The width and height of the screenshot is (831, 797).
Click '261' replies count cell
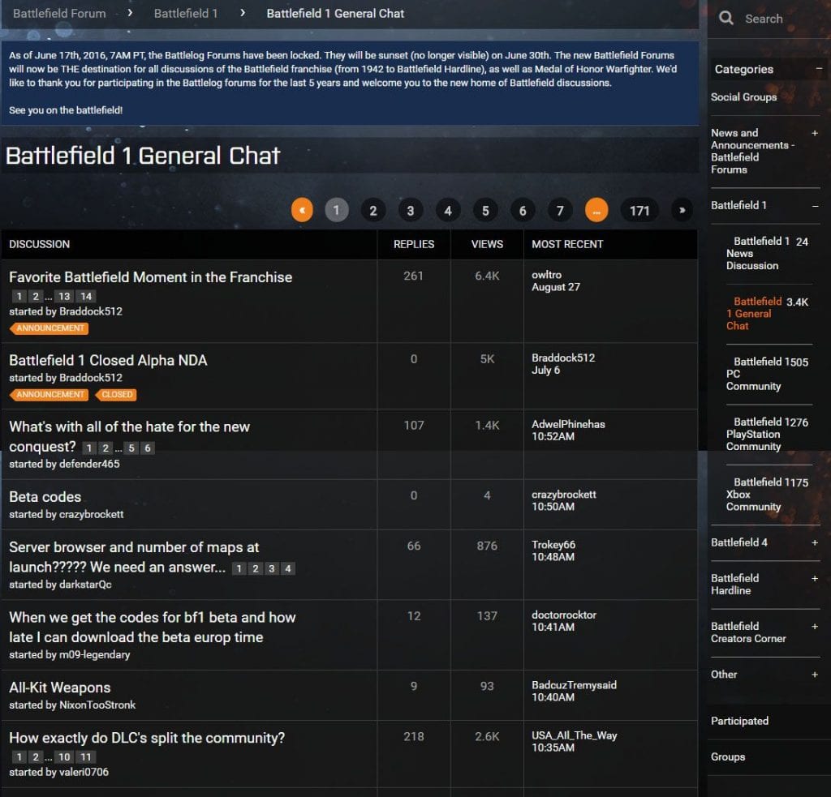coord(413,276)
